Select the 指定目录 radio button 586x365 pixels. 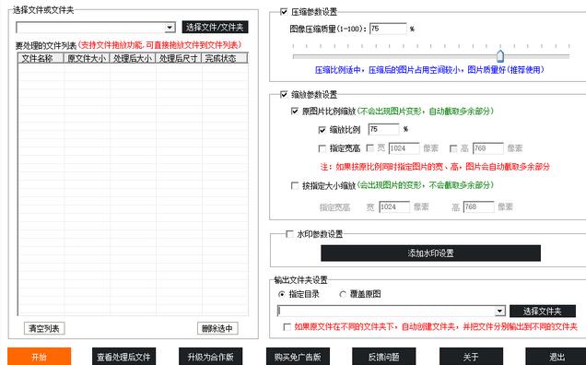(x=282, y=294)
